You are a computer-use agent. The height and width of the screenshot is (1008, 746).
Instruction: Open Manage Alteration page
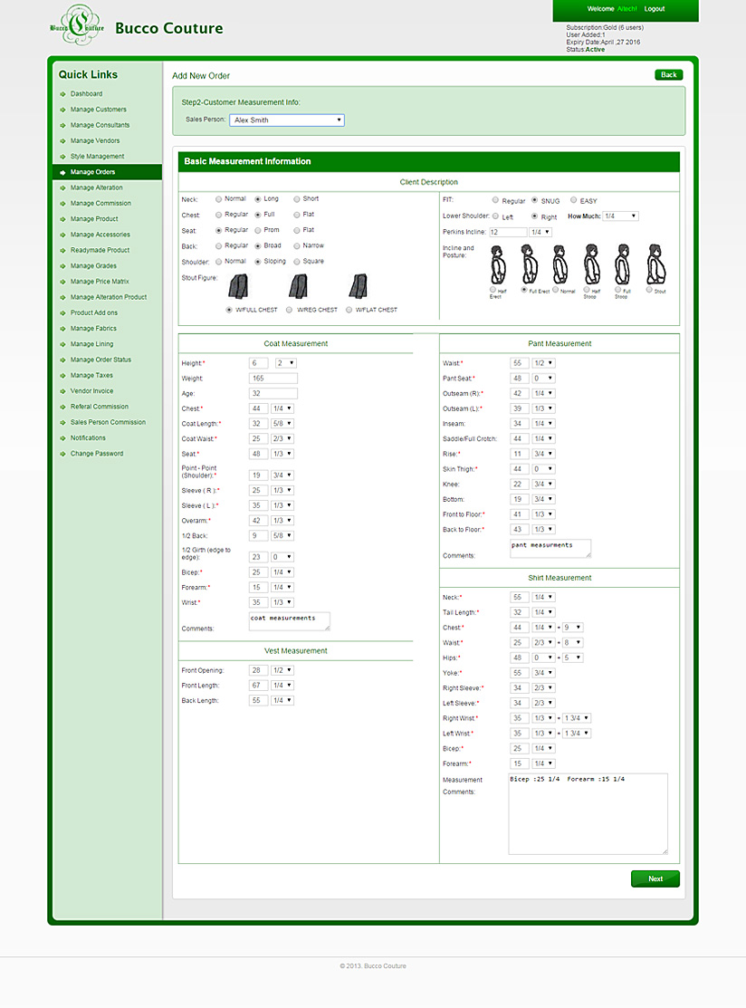point(96,187)
